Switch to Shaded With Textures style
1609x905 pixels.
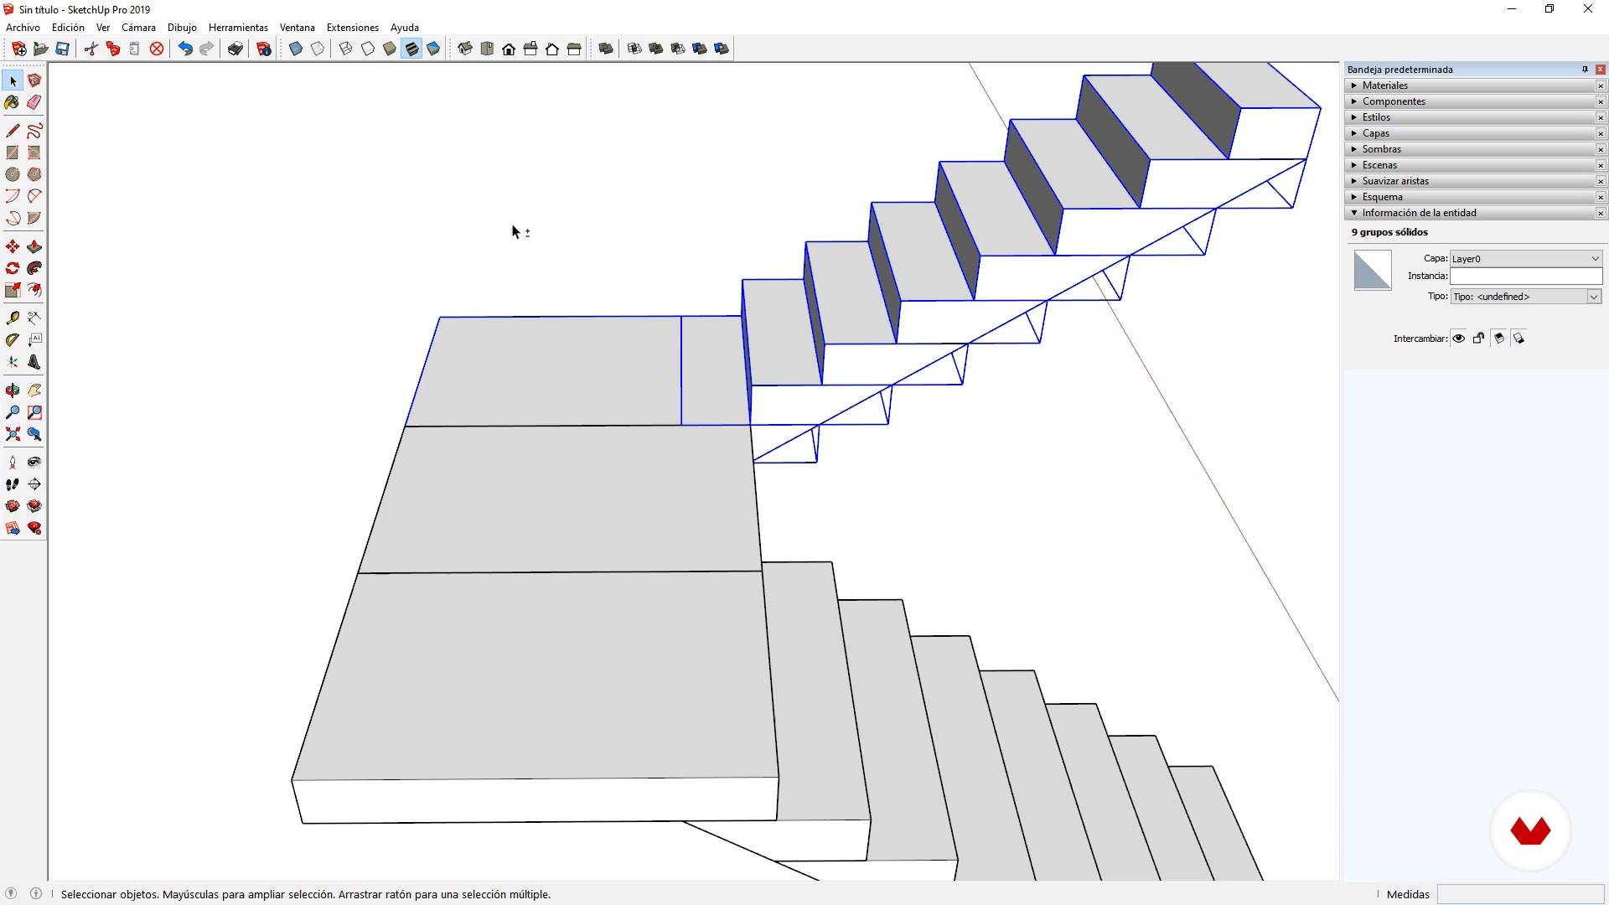pos(411,49)
